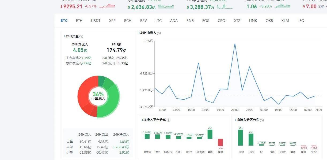Choose the LINK coin tab
The image size is (327, 160).
(253, 21)
